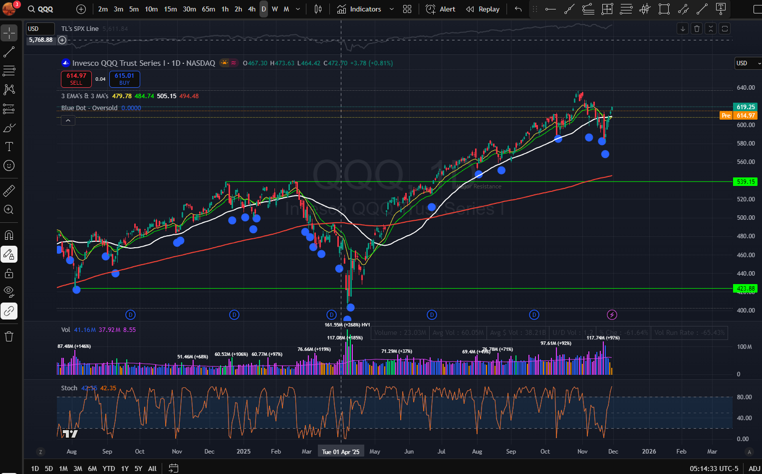Undo the last chart action
The height and width of the screenshot is (474, 762).
pos(518,9)
